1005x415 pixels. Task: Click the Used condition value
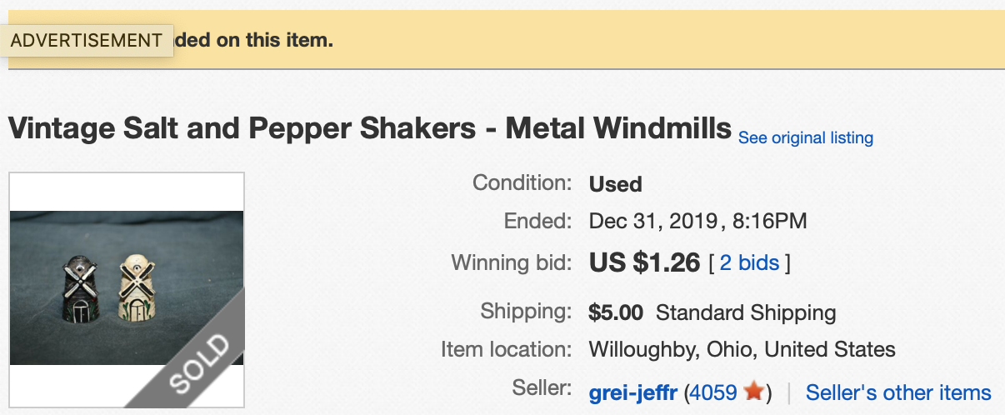tap(615, 183)
